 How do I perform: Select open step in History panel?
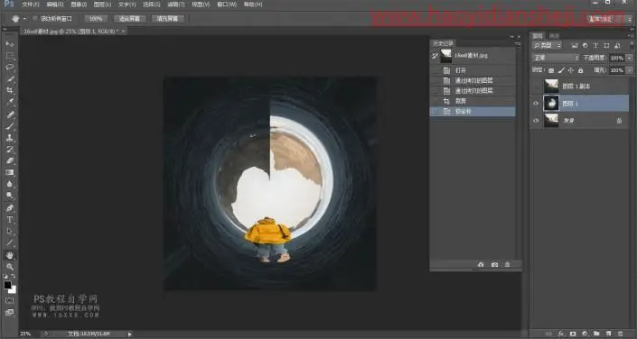473,70
